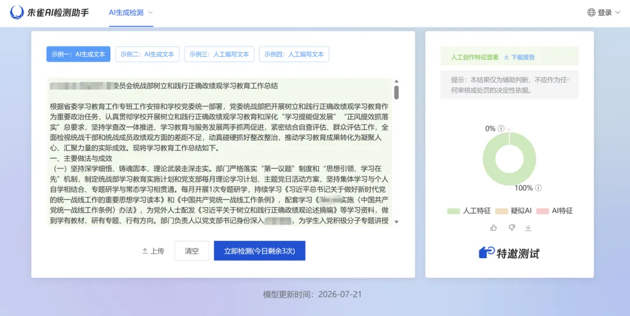The width and height of the screenshot is (630, 316).
Task: Click the 特邀测试 banner
Action: (x=509, y=253)
